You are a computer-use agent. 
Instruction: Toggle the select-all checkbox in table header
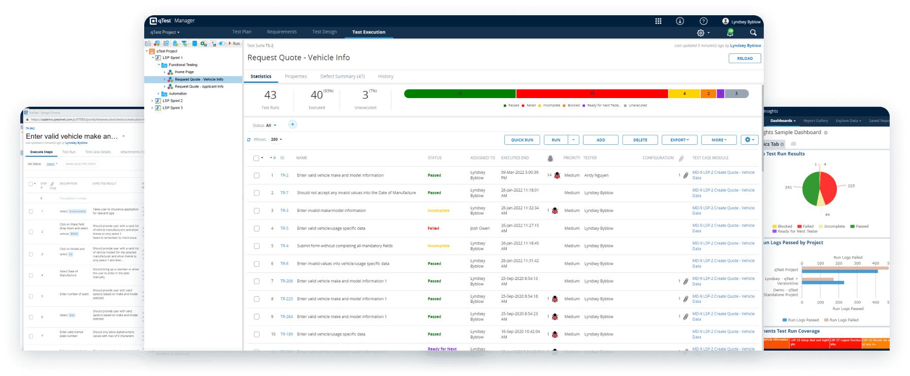(x=256, y=158)
